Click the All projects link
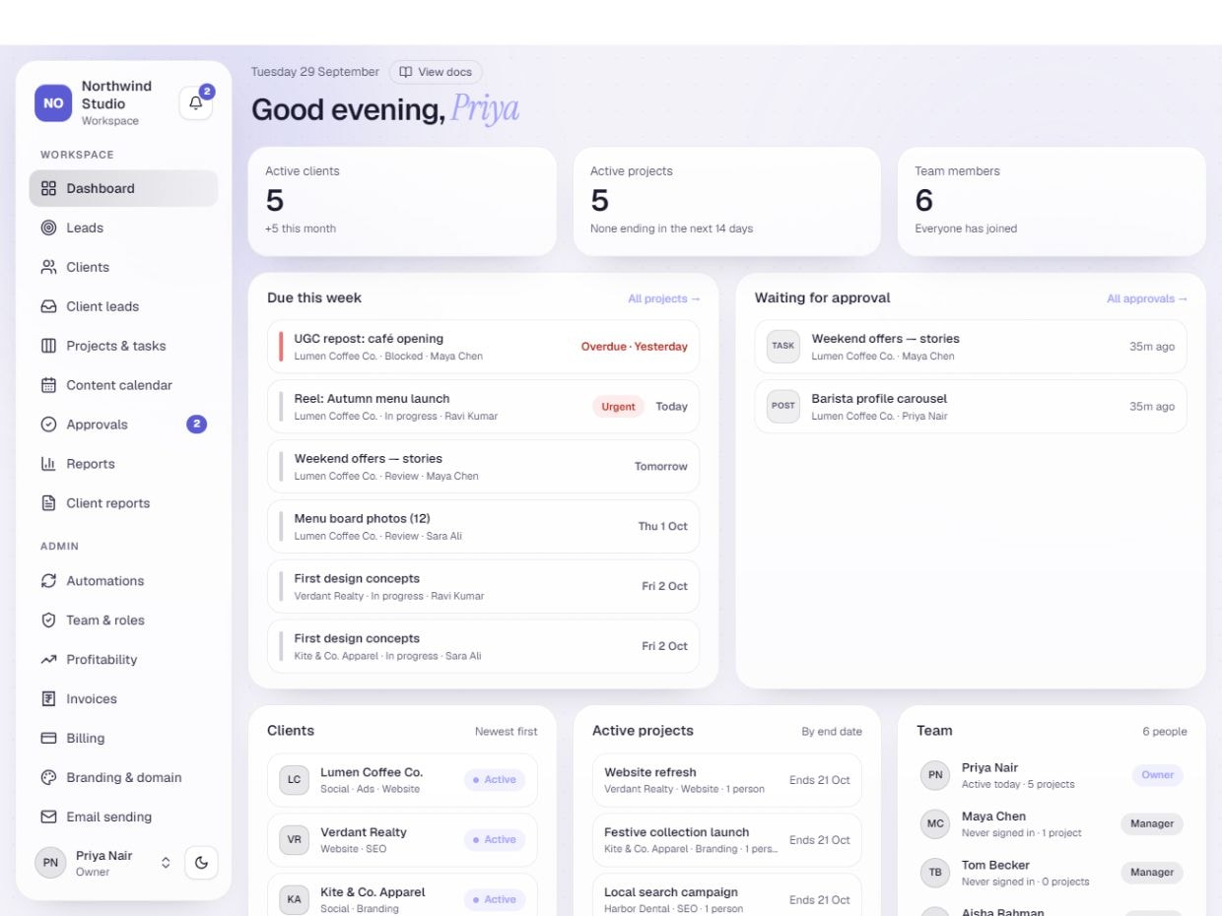The width and height of the screenshot is (1222, 916). [x=664, y=298]
